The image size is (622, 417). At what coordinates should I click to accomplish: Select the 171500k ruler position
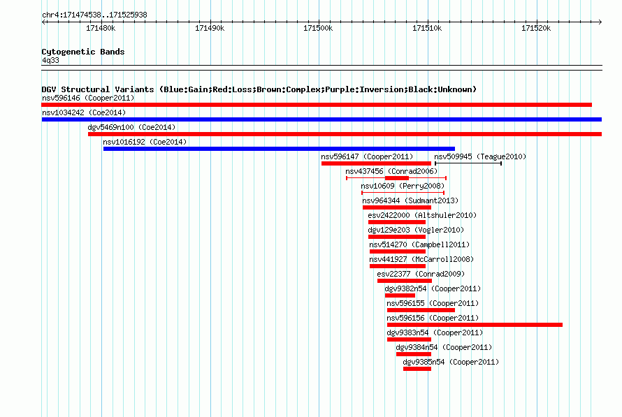(318, 29)
